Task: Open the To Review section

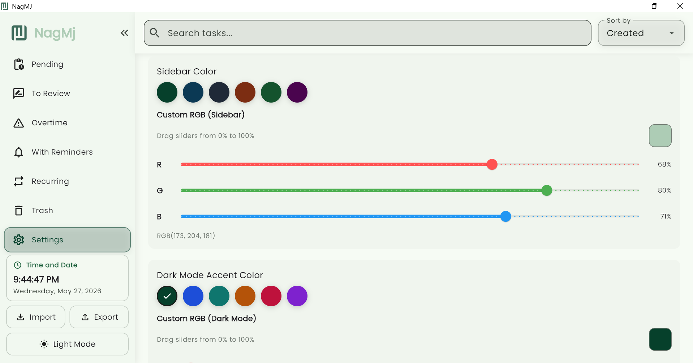Action: (x=67, y=94)
